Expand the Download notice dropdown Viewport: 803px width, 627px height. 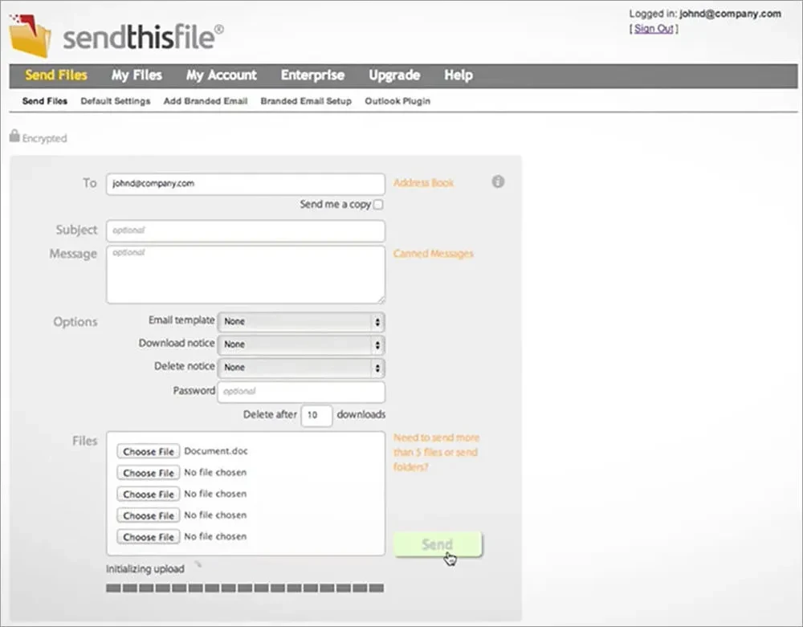300,344
